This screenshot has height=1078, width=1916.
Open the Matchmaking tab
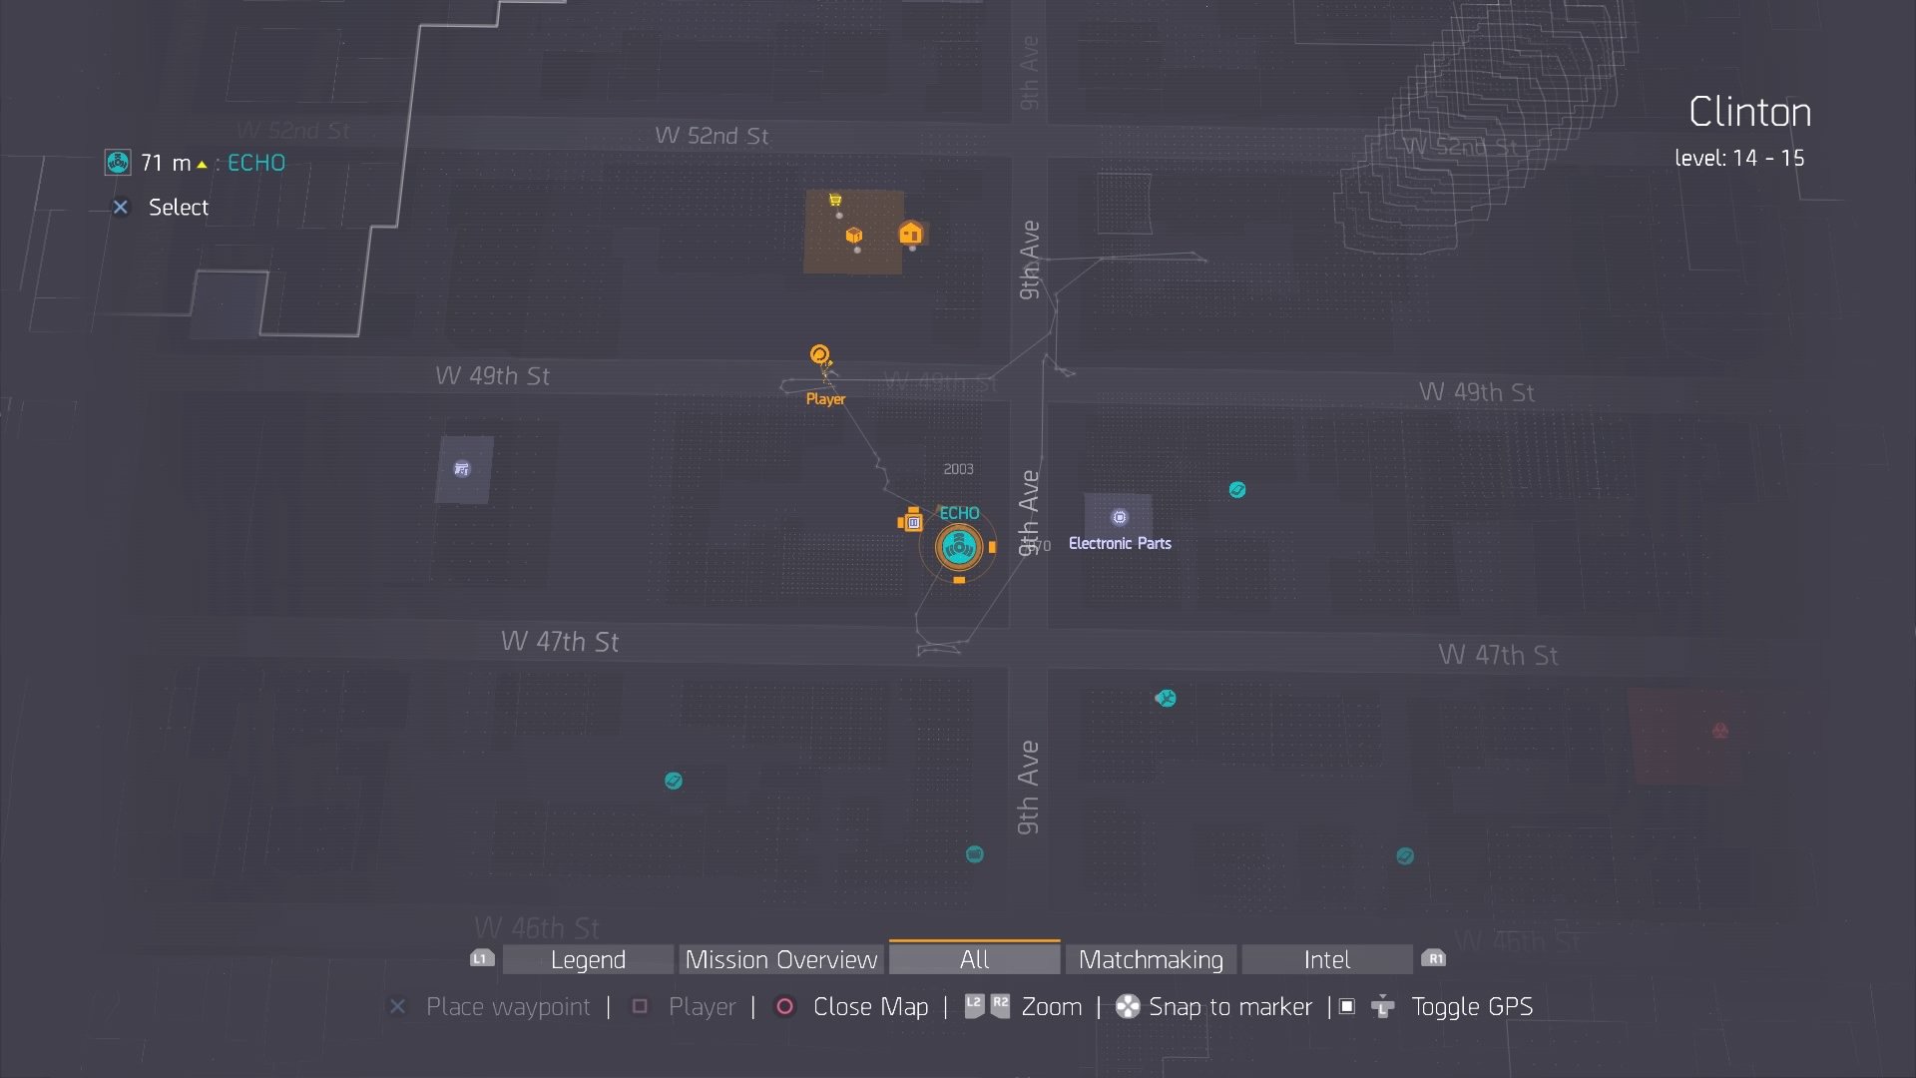tap(1151, 959)
